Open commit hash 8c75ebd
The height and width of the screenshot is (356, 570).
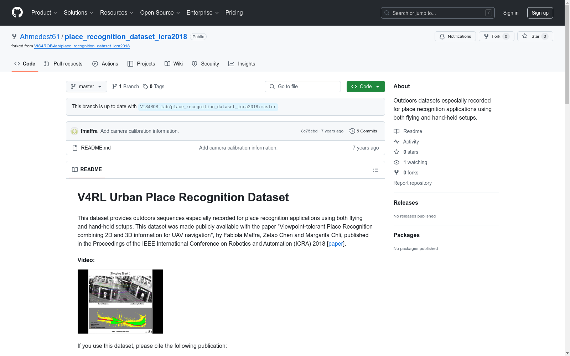[x=309, y=131]
